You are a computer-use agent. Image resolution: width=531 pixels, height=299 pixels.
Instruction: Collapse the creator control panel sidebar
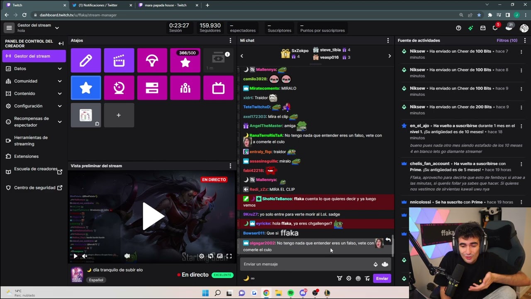click(x=61, y=43)
